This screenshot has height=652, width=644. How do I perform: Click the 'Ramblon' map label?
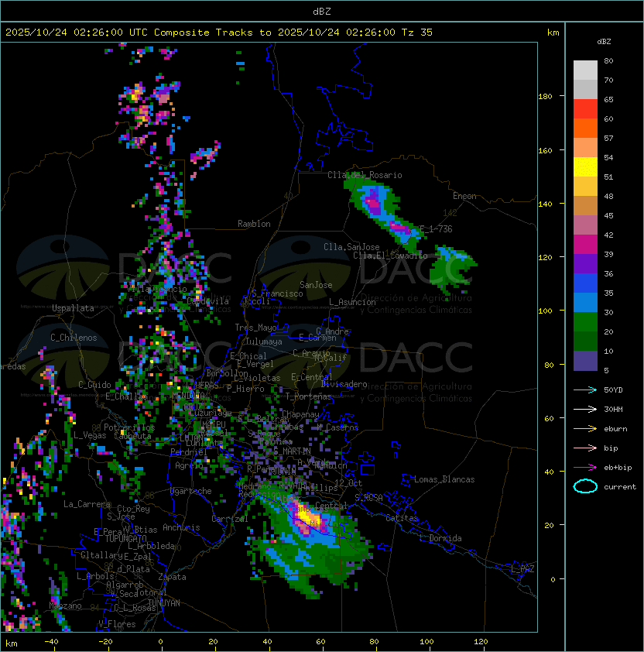click(x=254, y=224)
